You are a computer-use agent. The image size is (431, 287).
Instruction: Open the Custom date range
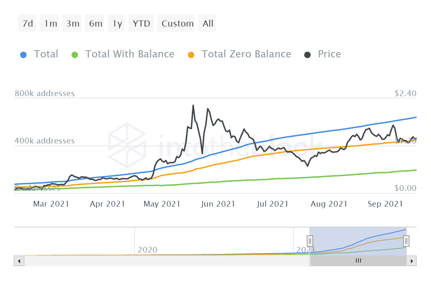pos(177,24)
